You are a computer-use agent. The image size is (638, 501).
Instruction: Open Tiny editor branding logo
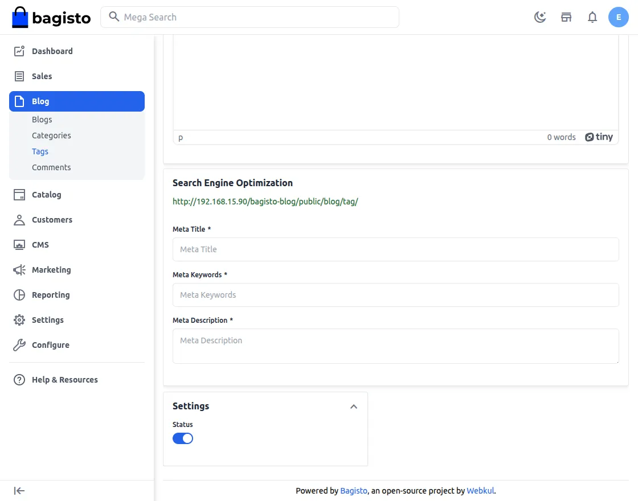coord(599,137)
